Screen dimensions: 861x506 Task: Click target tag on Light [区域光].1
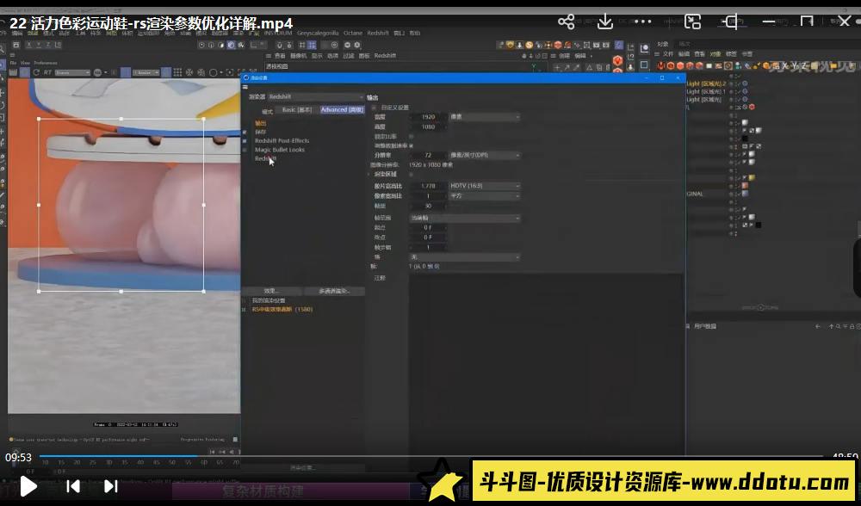tap(745, 92)
